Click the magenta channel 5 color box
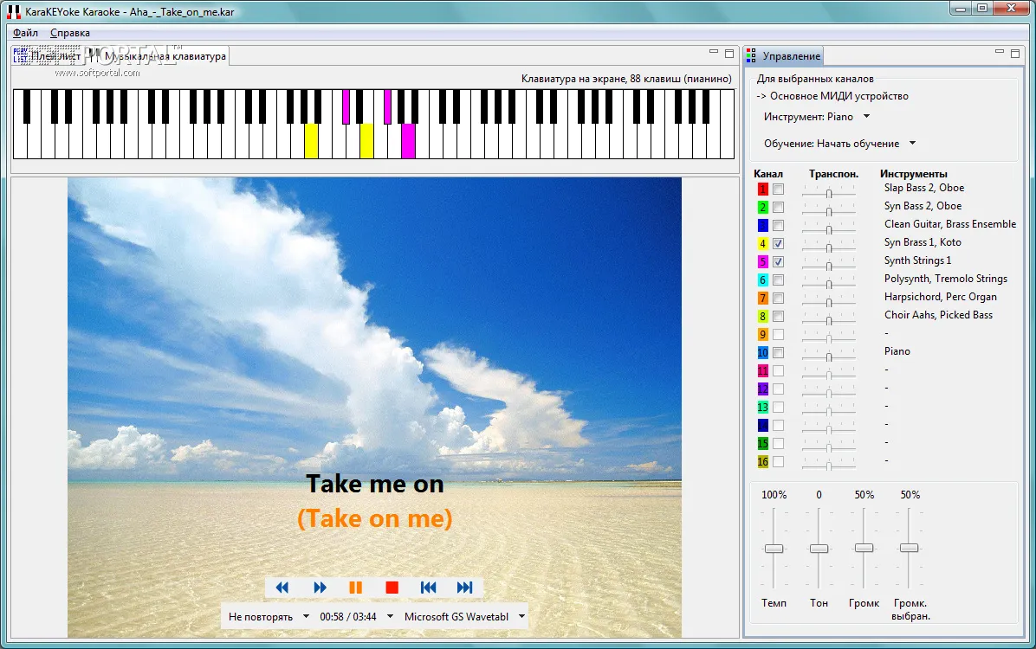The width and height of the screenshot is (1036, 649). click(762, 262)
